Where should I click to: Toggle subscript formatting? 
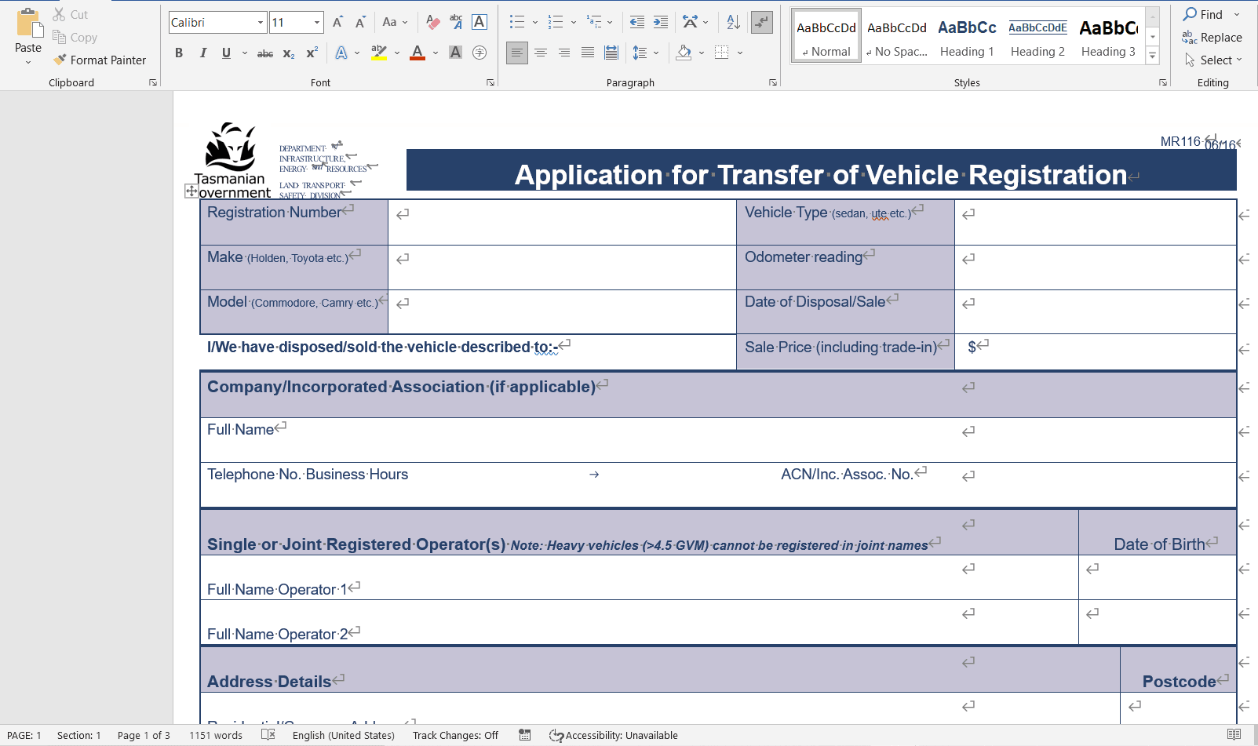point(289,53)
